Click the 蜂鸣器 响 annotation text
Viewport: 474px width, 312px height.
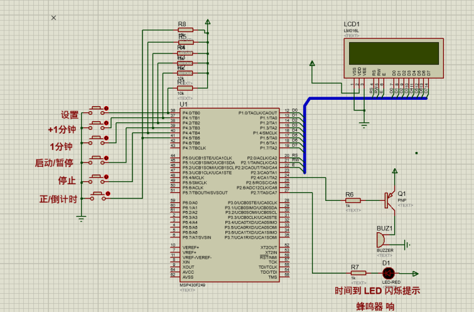[375, 306]
